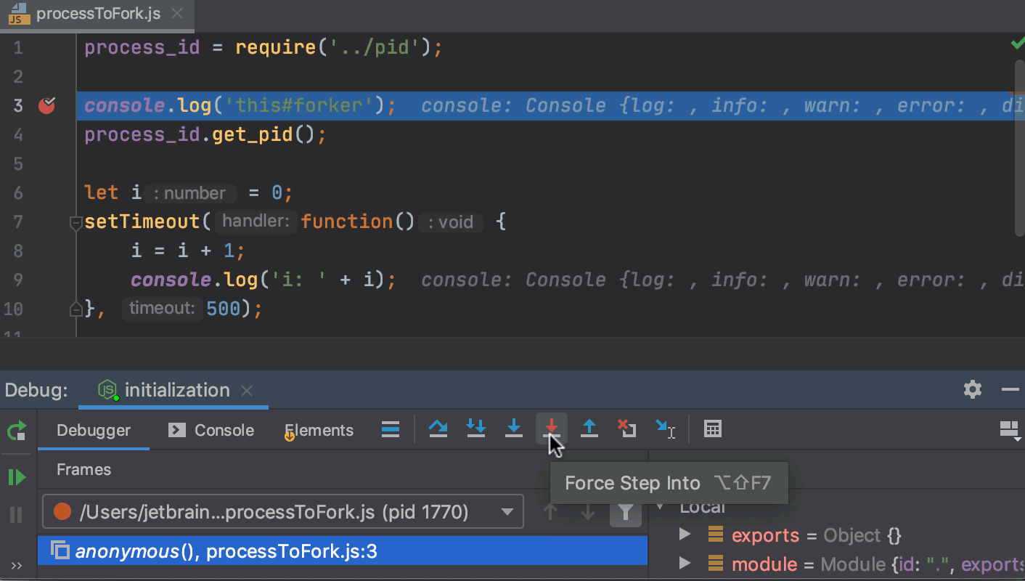1025x581 pixels.
Task: Close the processToFork.js editor tab
Action: [x=176, y=13]
